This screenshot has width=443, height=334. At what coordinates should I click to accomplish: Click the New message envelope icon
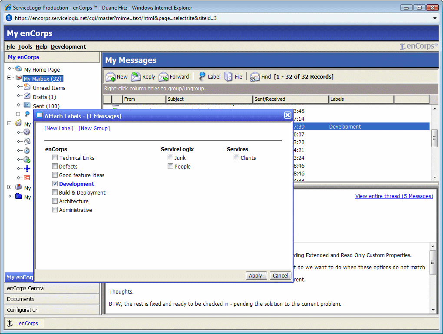pyautogui.click(x=110, y=77)
